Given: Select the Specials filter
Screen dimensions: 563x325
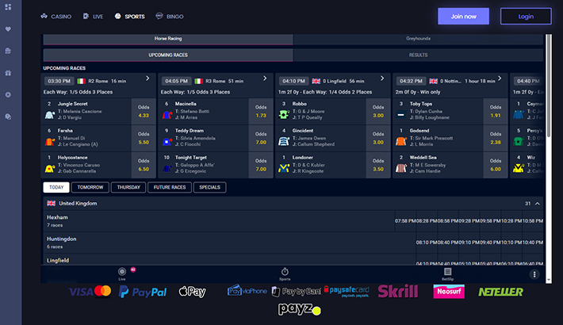Looking at the screenshot, I should click(x=209, y=187).
